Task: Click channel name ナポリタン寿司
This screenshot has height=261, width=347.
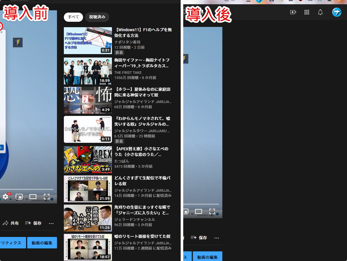Action: 127,42
